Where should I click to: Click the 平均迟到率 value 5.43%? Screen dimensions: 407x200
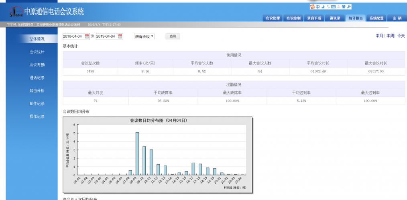point(301,101)
